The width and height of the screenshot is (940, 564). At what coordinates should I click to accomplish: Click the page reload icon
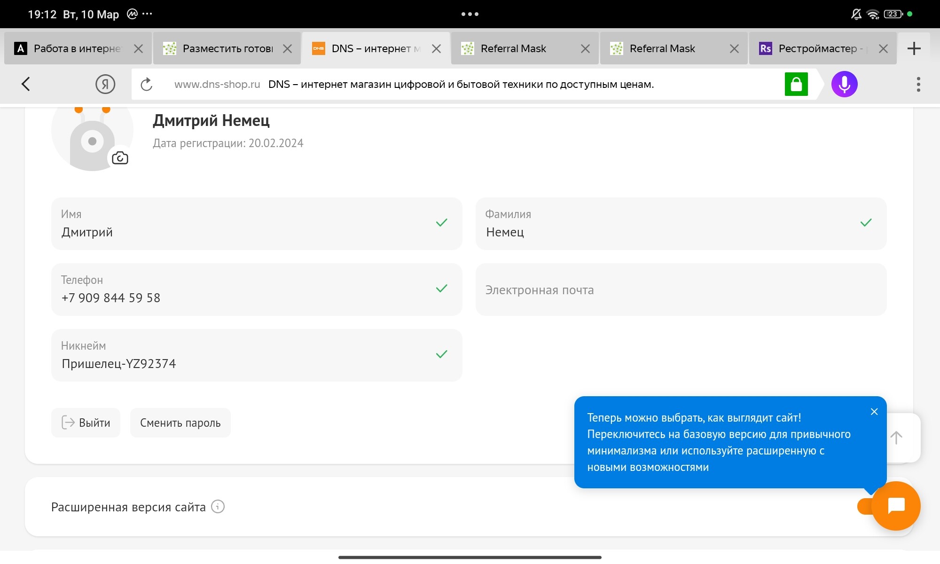pos(147,85)
